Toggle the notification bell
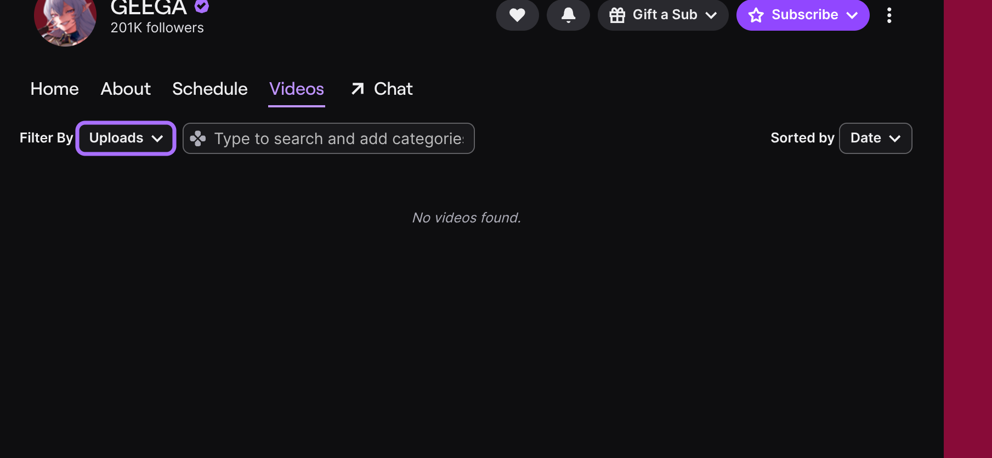The width and height of the screenshot is (992, 458). [x=568, y=15]
